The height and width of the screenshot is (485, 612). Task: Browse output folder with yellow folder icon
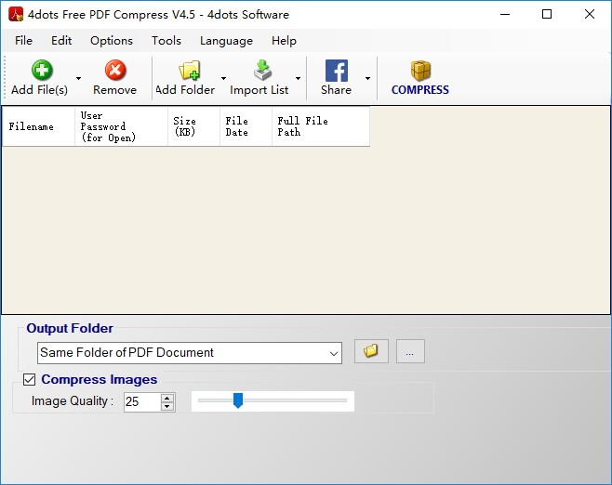click(371, 351)
